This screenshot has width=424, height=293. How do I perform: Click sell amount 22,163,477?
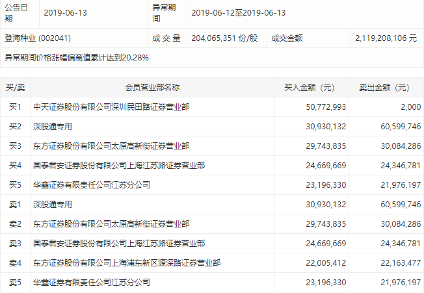pyautogui.click(x=401, y=262)
